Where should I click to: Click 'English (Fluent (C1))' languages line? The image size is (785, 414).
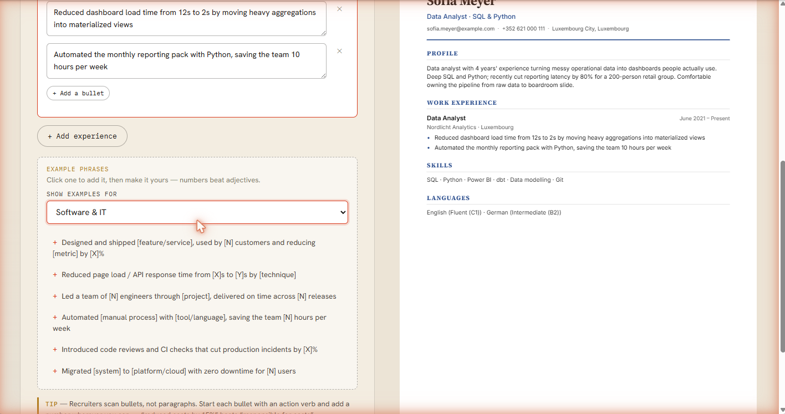coord(494,212)
